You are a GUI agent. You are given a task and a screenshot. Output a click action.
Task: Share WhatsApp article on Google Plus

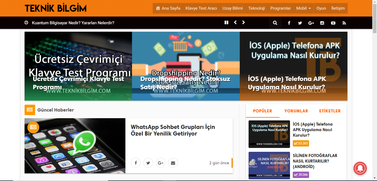[160, 163]
